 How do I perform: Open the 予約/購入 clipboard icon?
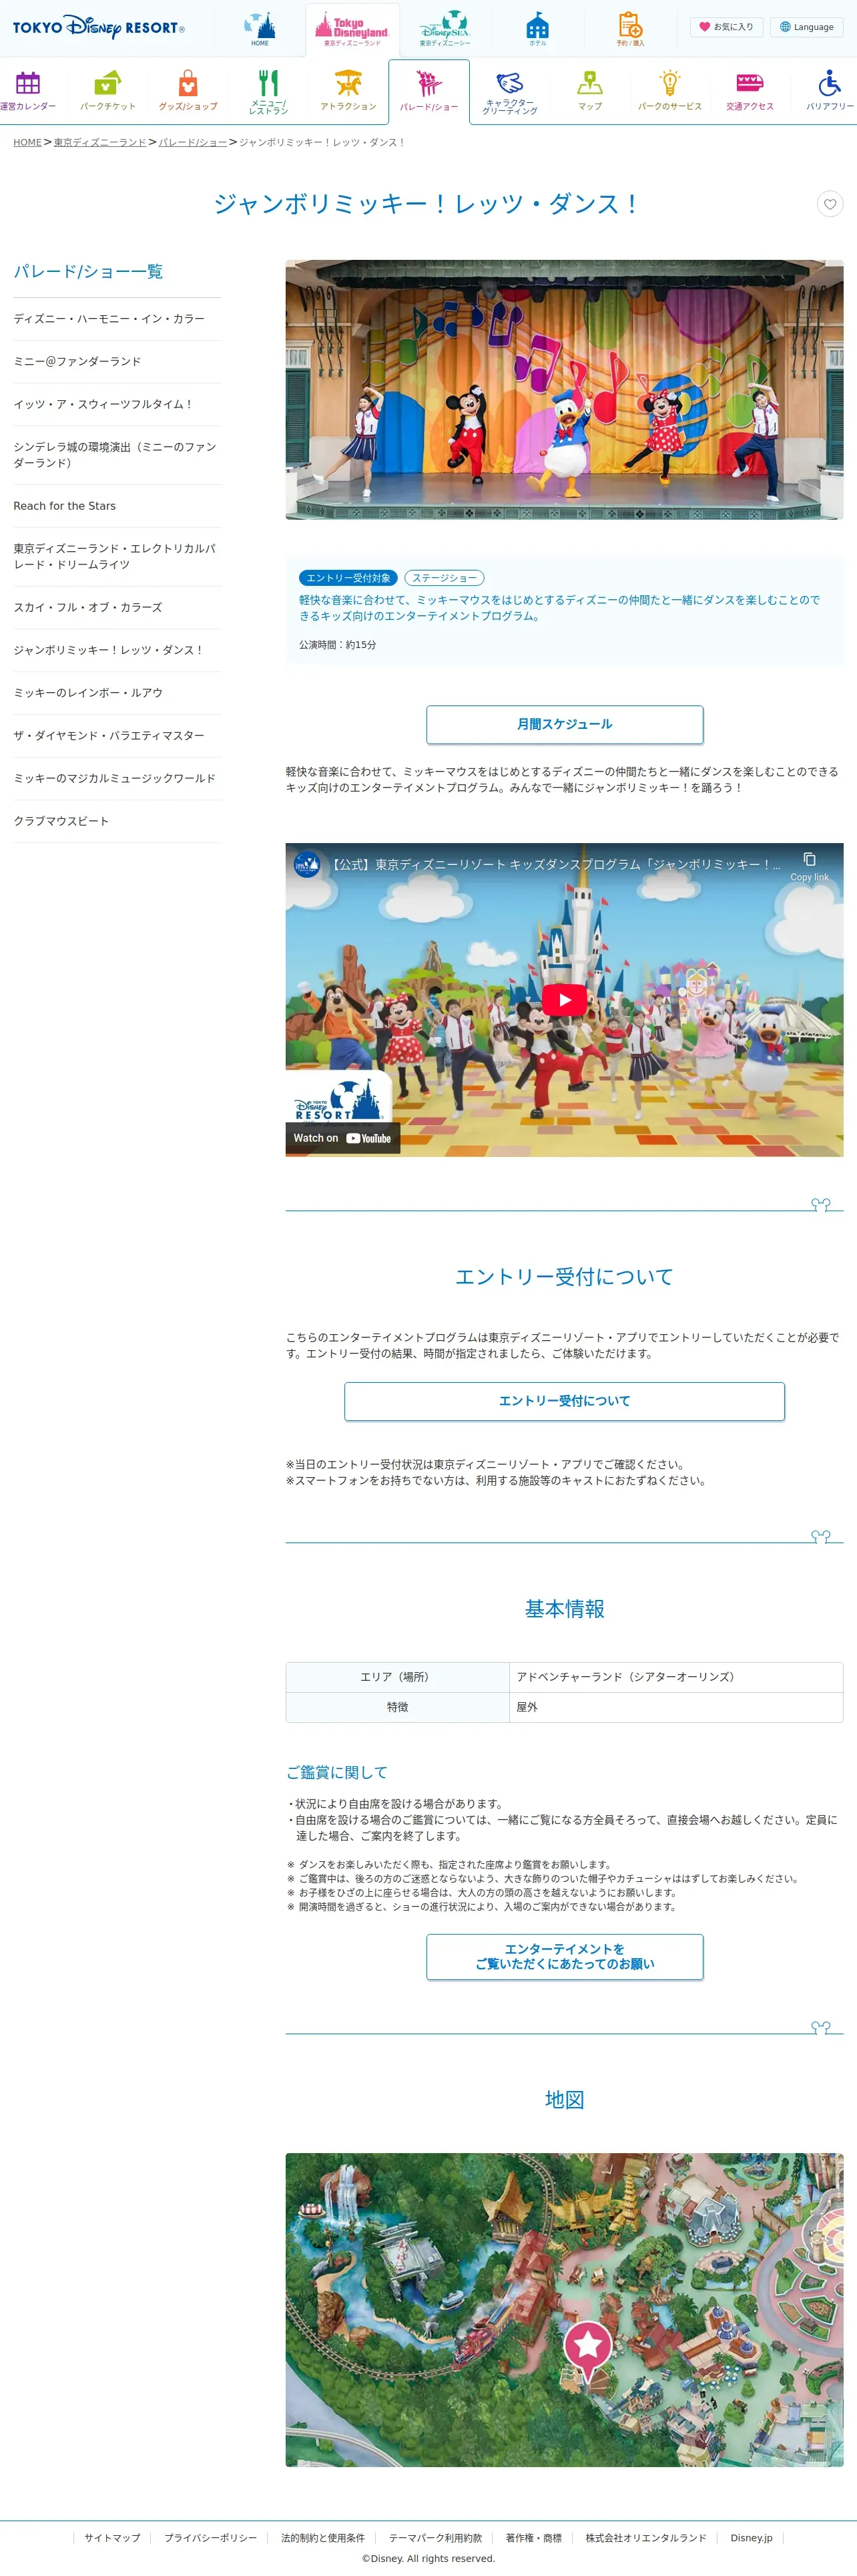point(630,29)
